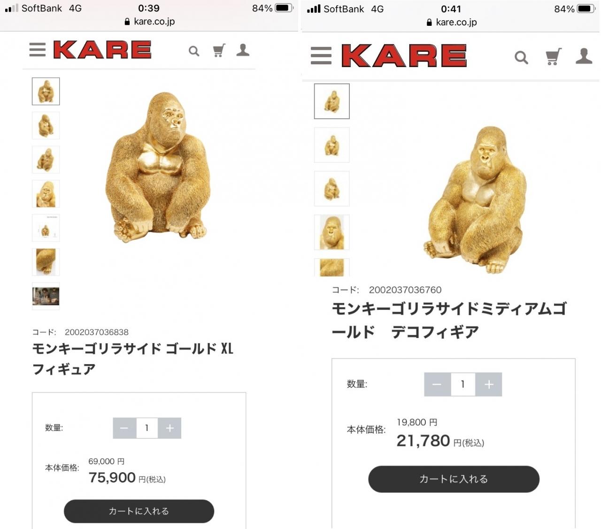Open the hamburger menu on left page
The width and height of the screenshot is (601, 529).
[x=38, y=50]
